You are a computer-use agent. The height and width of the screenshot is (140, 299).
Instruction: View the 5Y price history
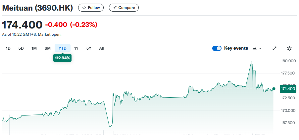click(89, 48)
